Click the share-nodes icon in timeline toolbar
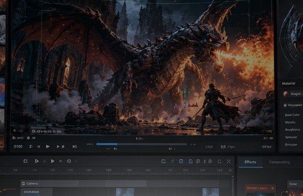This screenshot has height=196, width=303. [x=172, y=161]
